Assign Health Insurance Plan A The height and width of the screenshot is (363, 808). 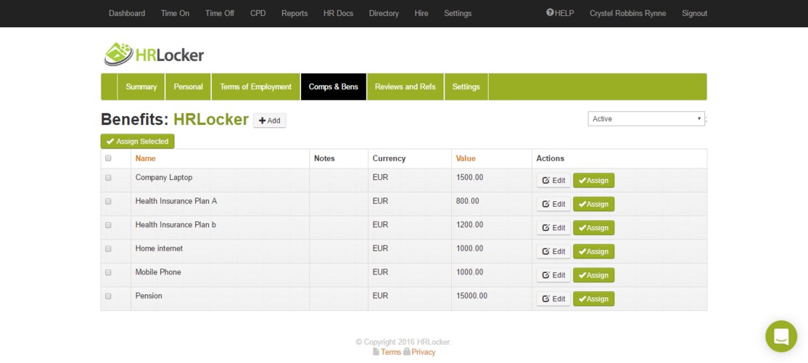(593, 205)
